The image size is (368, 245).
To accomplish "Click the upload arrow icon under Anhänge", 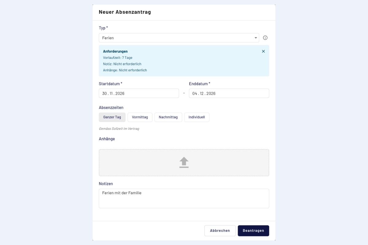I will (184, 162).
